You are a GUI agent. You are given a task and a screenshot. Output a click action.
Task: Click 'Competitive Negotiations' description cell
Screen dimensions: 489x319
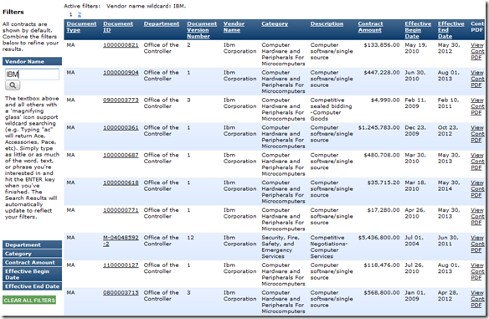point(329,247)
